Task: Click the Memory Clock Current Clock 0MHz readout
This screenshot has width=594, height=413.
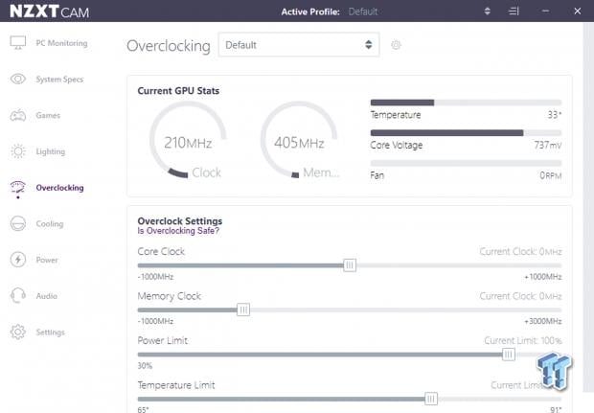Action: (520, 296)
